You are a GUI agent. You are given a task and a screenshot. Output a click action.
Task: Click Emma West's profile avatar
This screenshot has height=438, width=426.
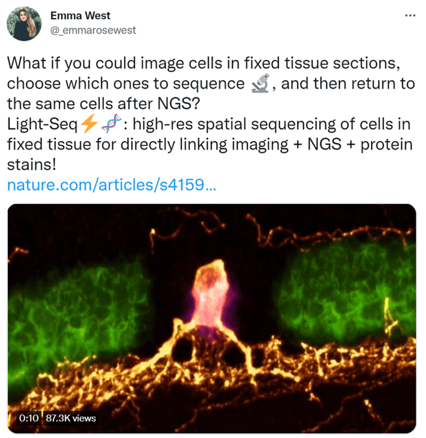(x=24, y=24)
